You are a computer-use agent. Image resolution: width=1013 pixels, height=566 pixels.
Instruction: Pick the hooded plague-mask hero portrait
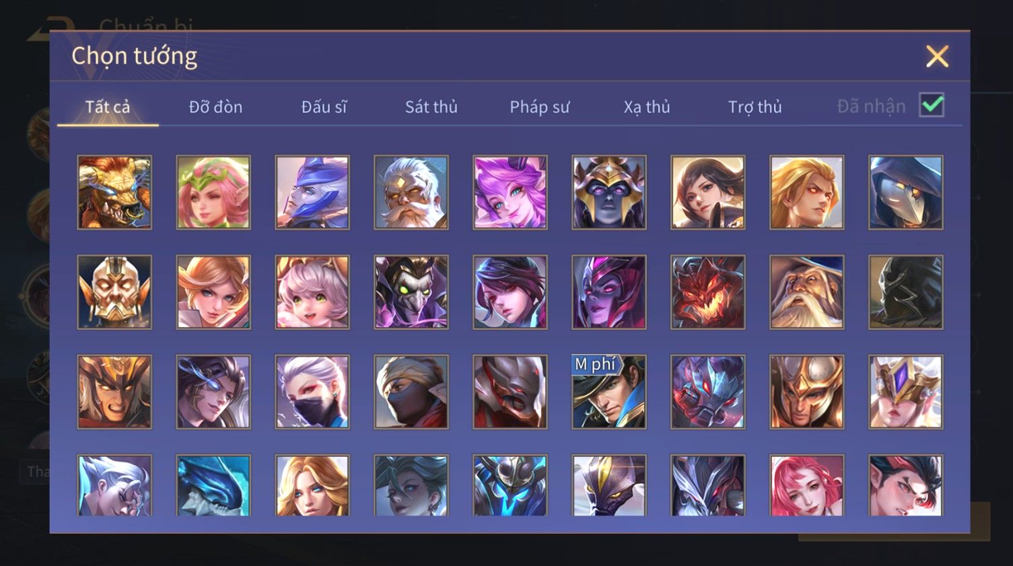point(906,192)
